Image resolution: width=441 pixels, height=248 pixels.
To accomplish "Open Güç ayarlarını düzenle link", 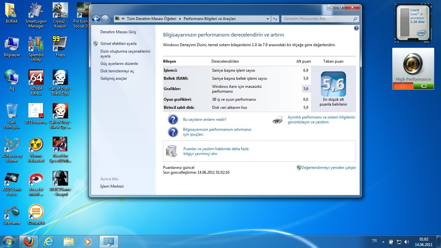I will coord(119,64).
